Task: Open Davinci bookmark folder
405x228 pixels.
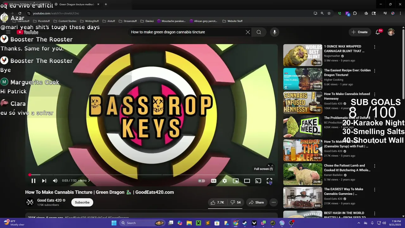Action: tap(147, 21)
